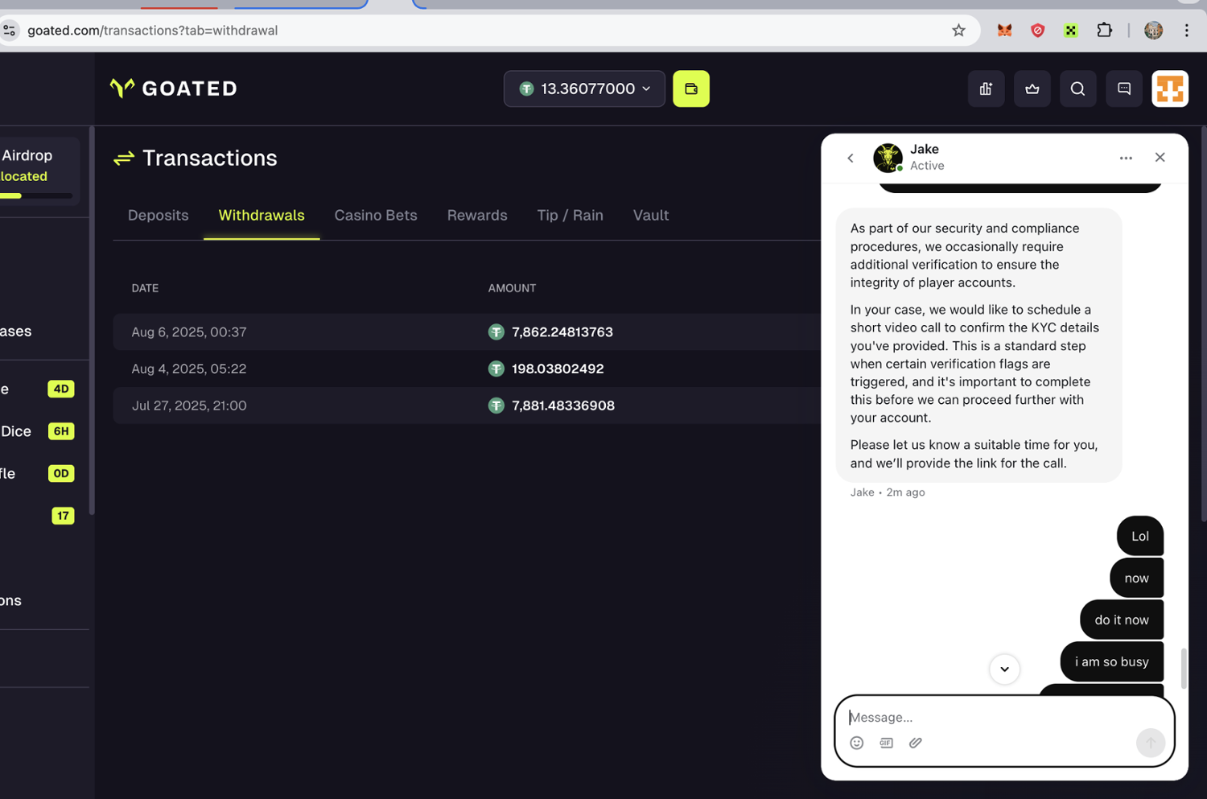Open the chat bubble icon in header
1207x799 pixels.
[1124, 89]
